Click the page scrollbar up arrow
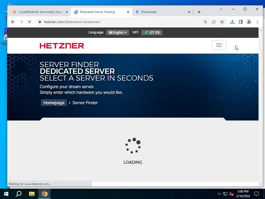Viewport: 265px width, 199px height. [261, 30]
